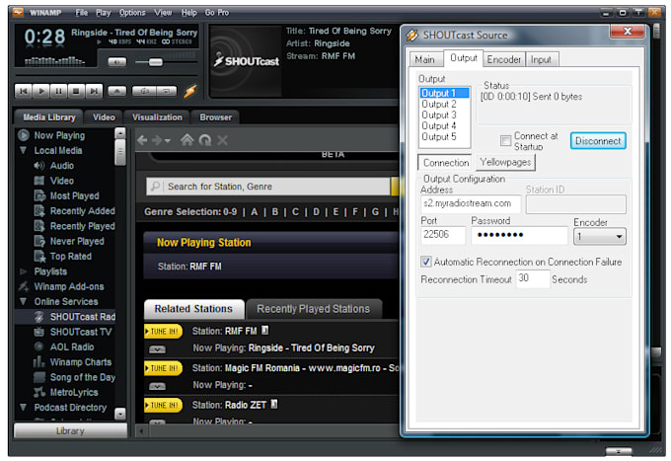Switch to Visualization tab
This screenshot has width=671, height=461.
point(157,117)
